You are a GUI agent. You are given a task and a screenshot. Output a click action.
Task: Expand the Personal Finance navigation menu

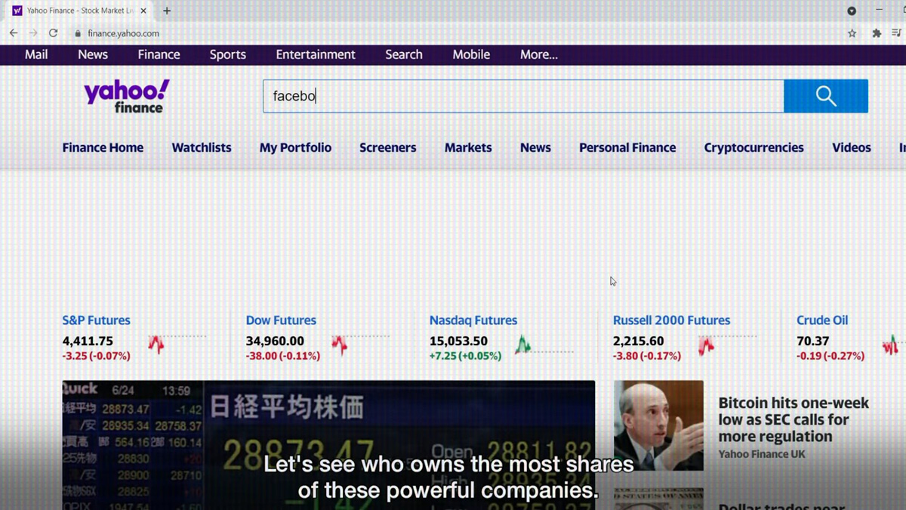click(627, 147)
